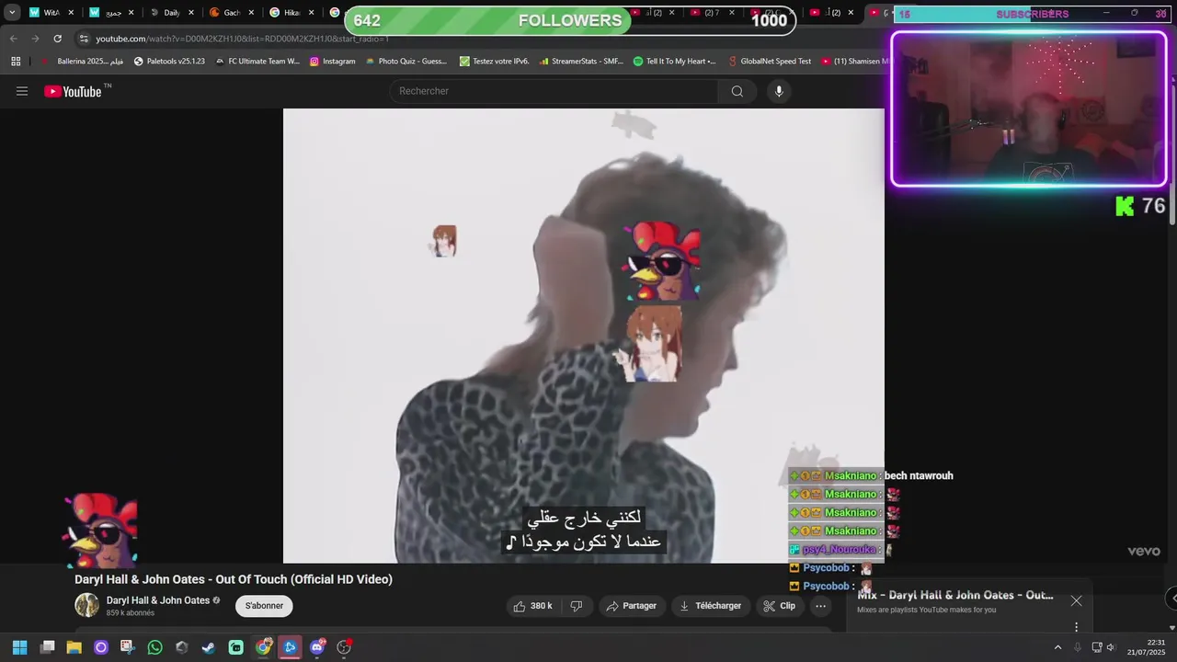This screenshot has width=1177, height=662.
Task: Submit search with the magnifier icon
Action: 737,91
